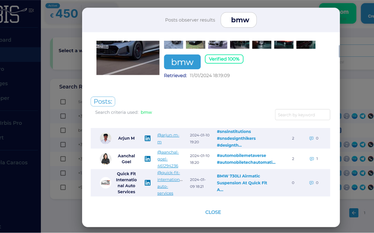Focus the Search by keyword field
This screenshot has width=374, height=233.
pos(302,115)
